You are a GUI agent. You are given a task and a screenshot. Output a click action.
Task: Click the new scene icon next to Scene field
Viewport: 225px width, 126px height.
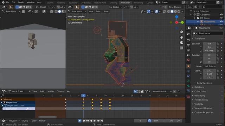pos(184,2)
